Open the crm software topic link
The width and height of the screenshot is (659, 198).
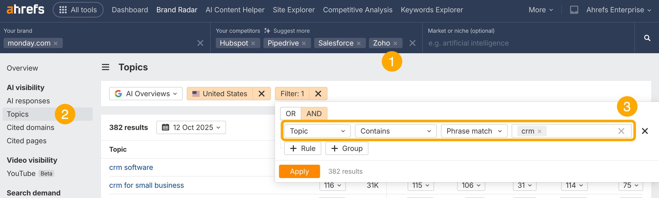coord(131,167)
